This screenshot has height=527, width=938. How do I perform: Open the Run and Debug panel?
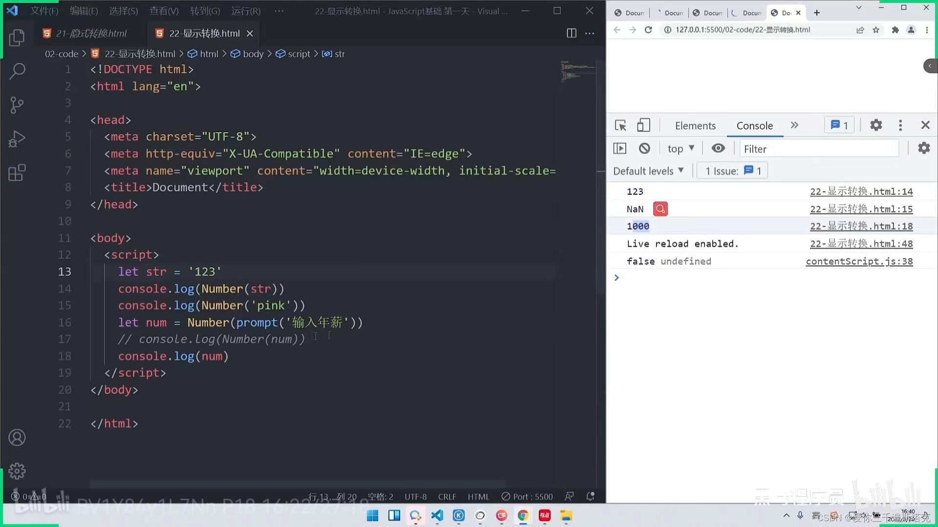coord(18,139)
